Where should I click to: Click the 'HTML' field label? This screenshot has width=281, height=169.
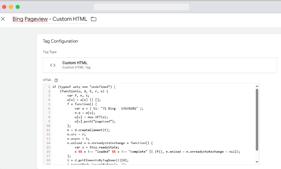coord(47,80)
